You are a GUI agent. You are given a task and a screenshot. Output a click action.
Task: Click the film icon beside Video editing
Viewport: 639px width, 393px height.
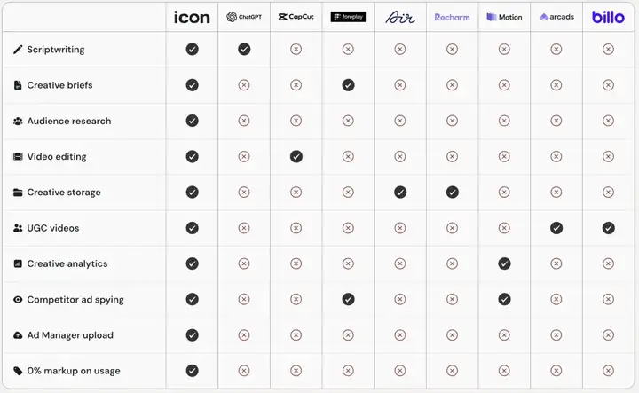18,156
